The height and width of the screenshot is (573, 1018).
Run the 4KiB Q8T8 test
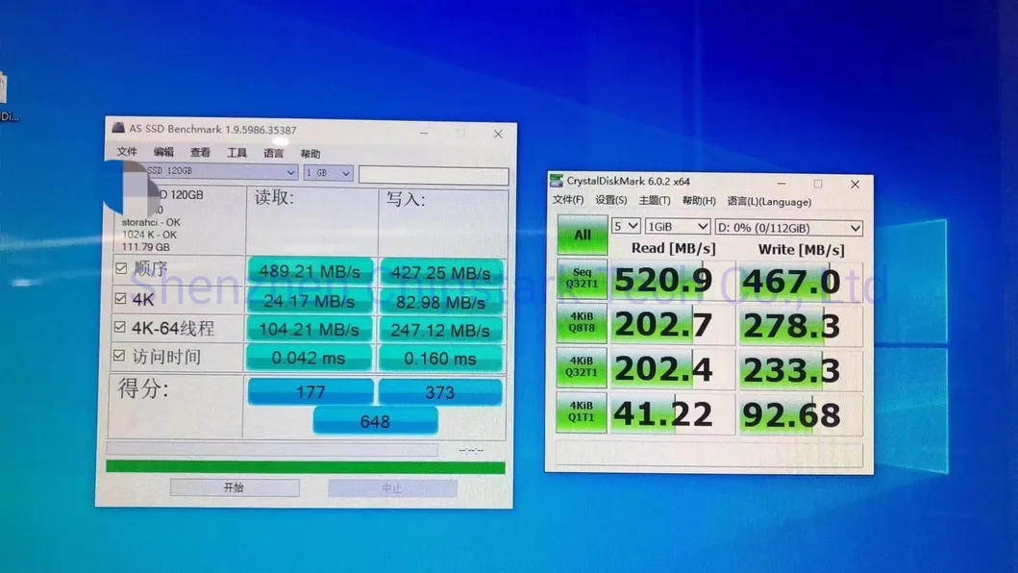pyautogui.click(x=582, y=323)
